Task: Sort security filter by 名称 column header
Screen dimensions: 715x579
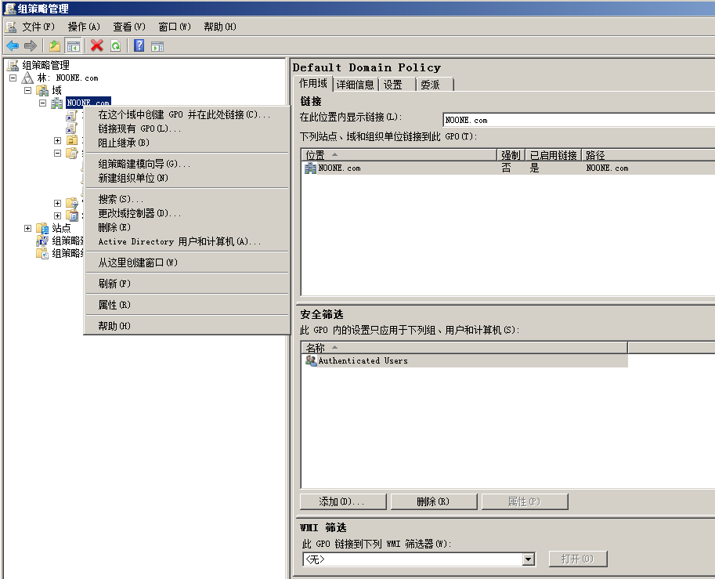Action: pyautogui.click(x=464, y=348)
